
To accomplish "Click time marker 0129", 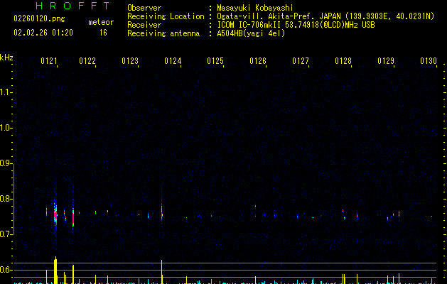I will pyautogui.click(x=386, y=61).
